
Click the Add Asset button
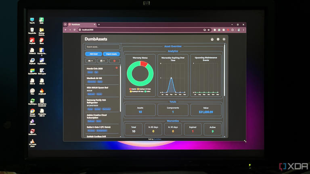click(x=93, y=54)
